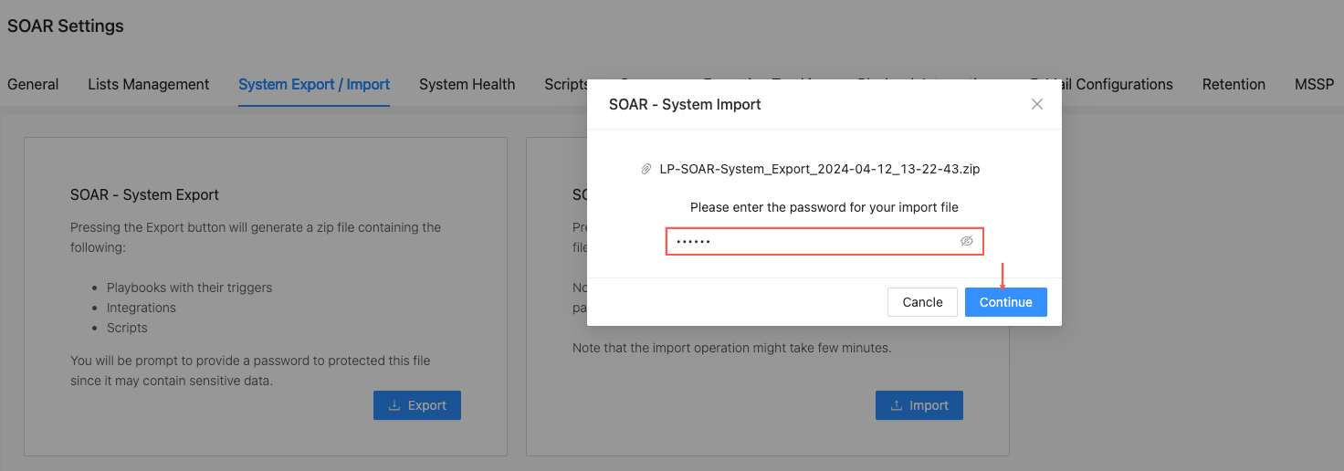Select the MSSP tab
1344x471 pixels.
(1314, 84)
